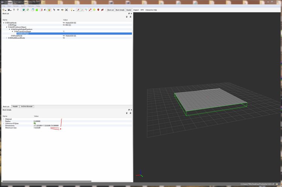
Task: Float the Block Details panel via undock icon
Action: tap(129, 110)
